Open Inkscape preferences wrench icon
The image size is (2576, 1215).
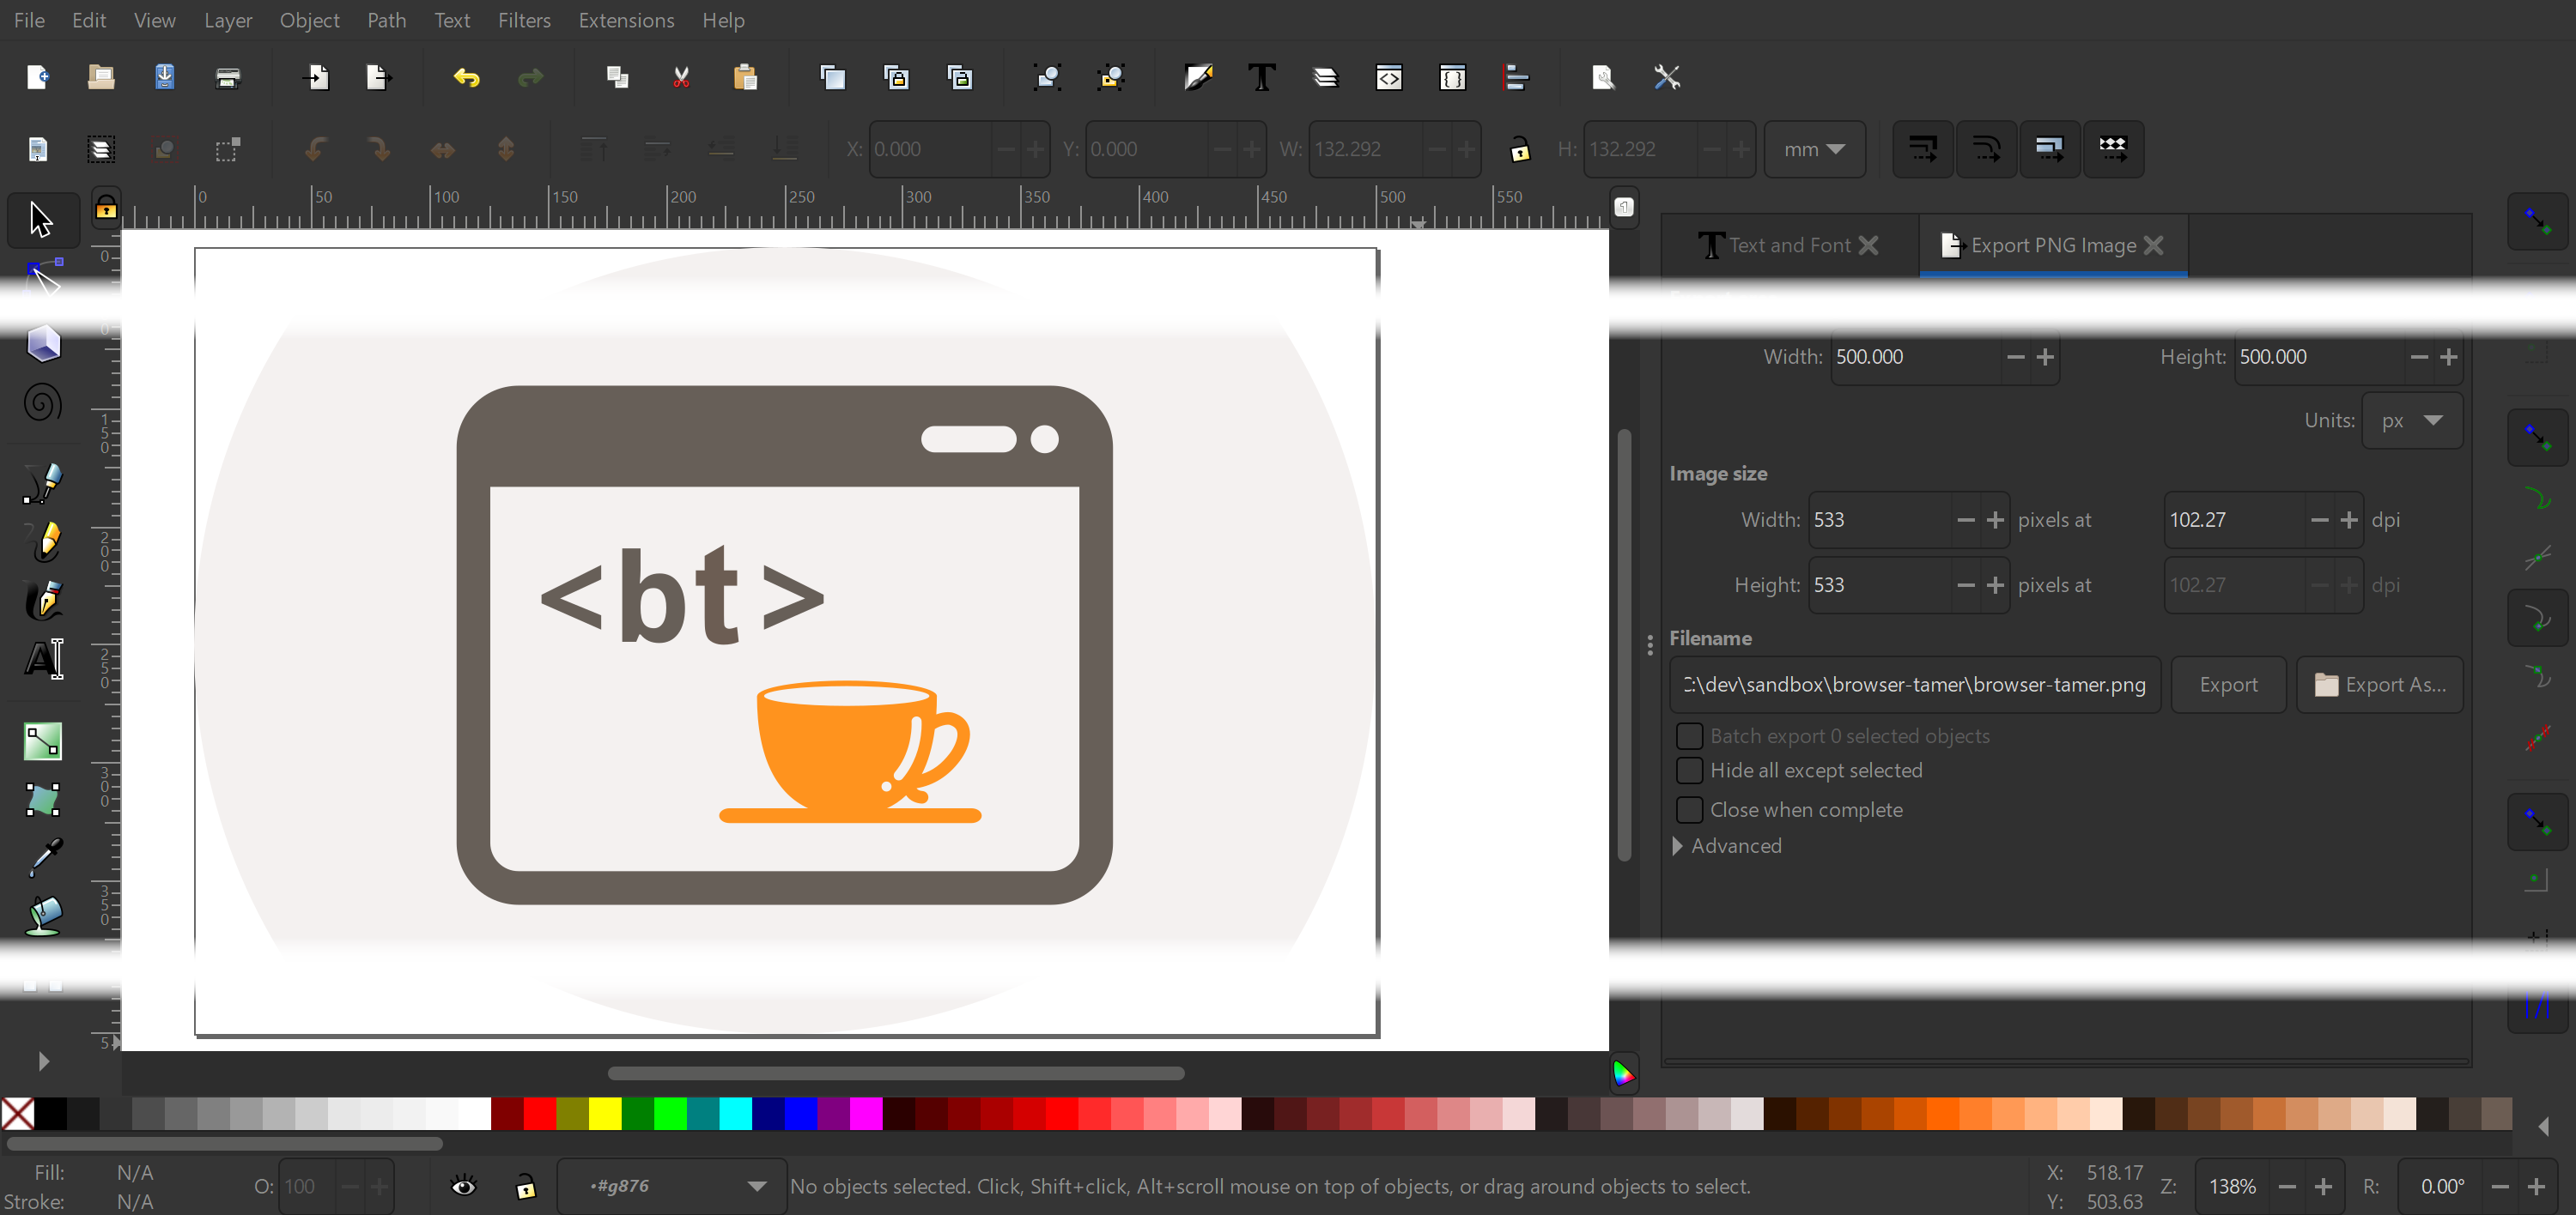(1667, 77)
